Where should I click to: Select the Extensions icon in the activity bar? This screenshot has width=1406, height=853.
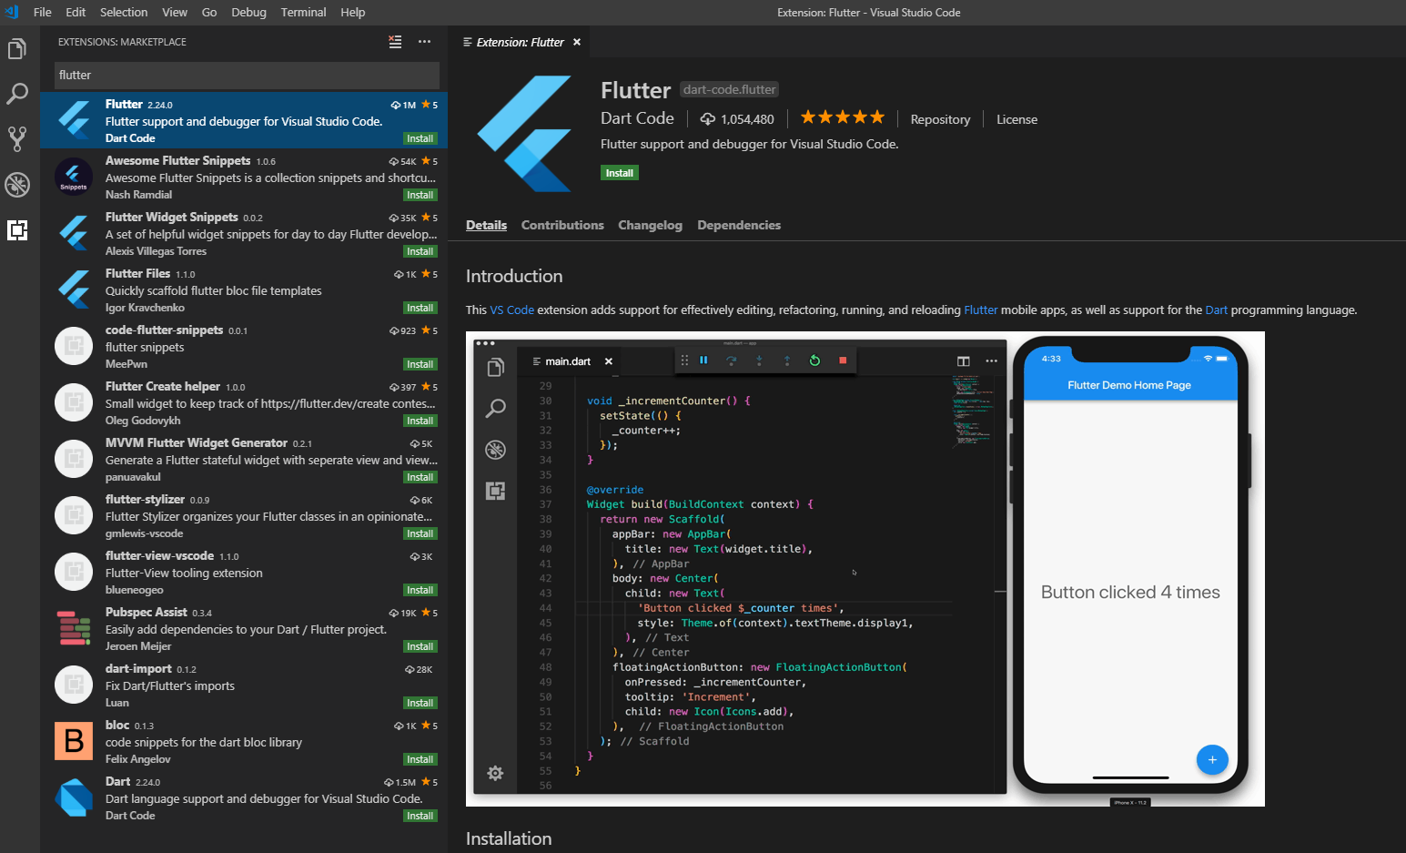pos(16,230)
